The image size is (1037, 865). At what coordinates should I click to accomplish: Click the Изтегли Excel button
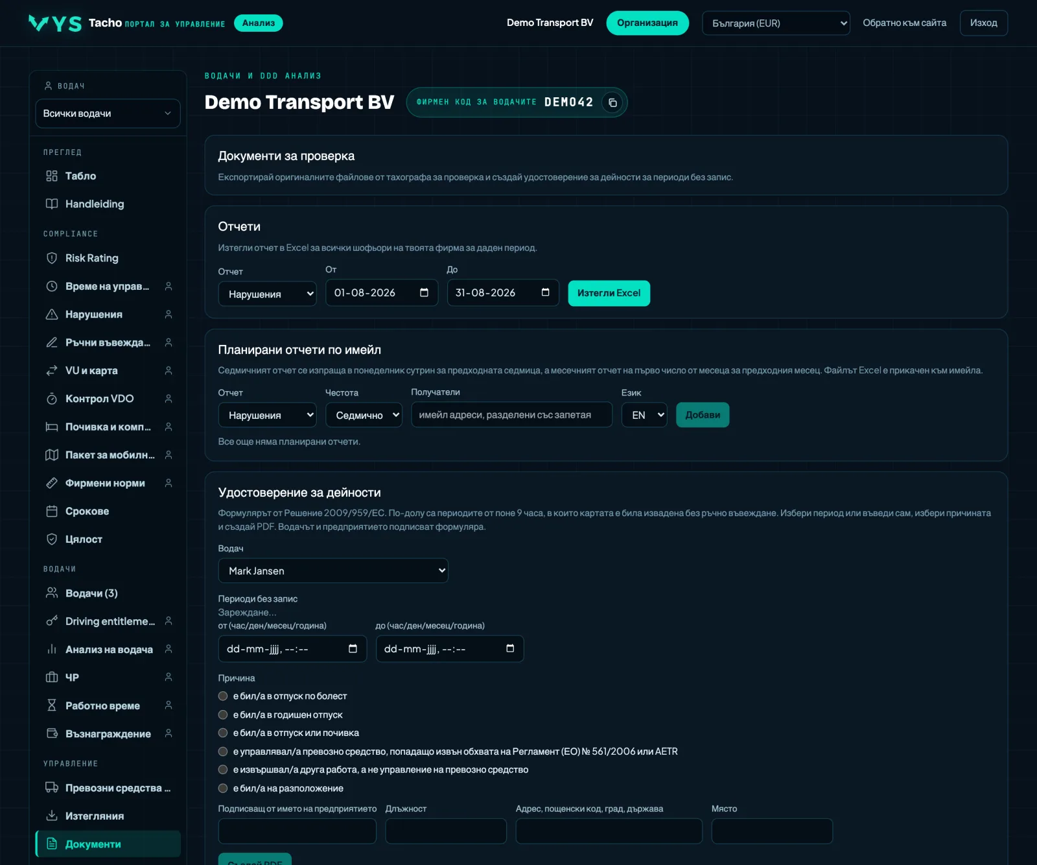point(609,293)
